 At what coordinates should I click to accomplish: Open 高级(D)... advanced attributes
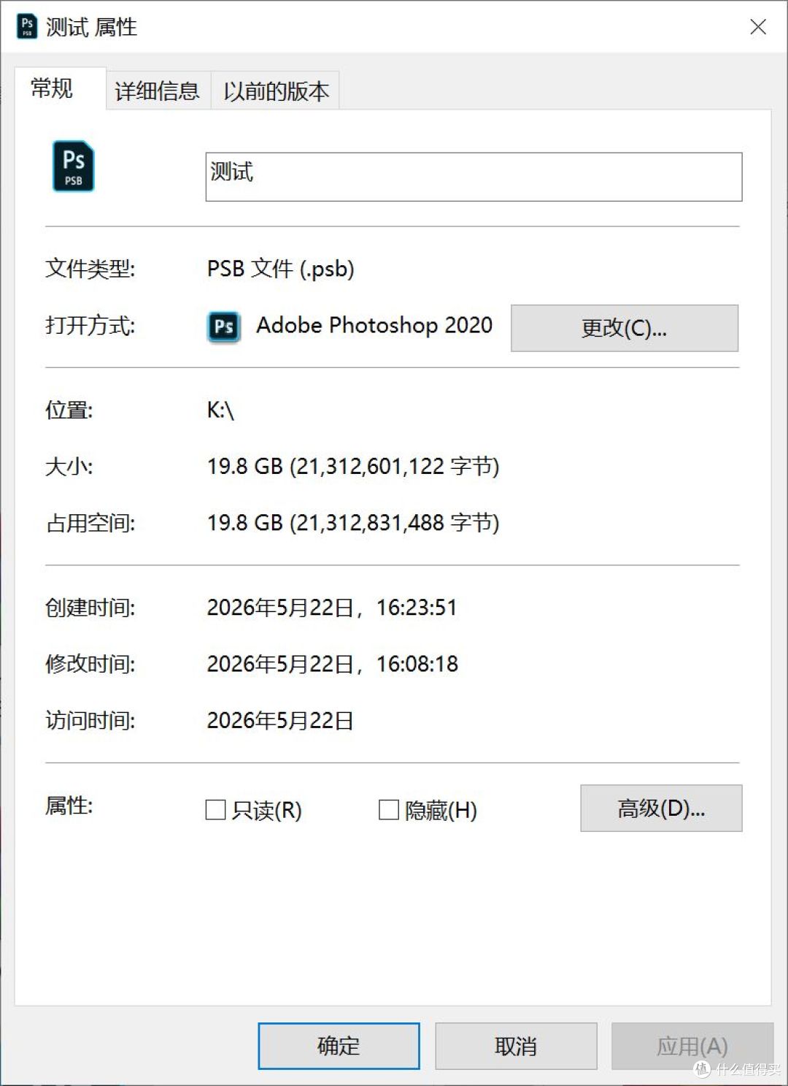point(661,808)
